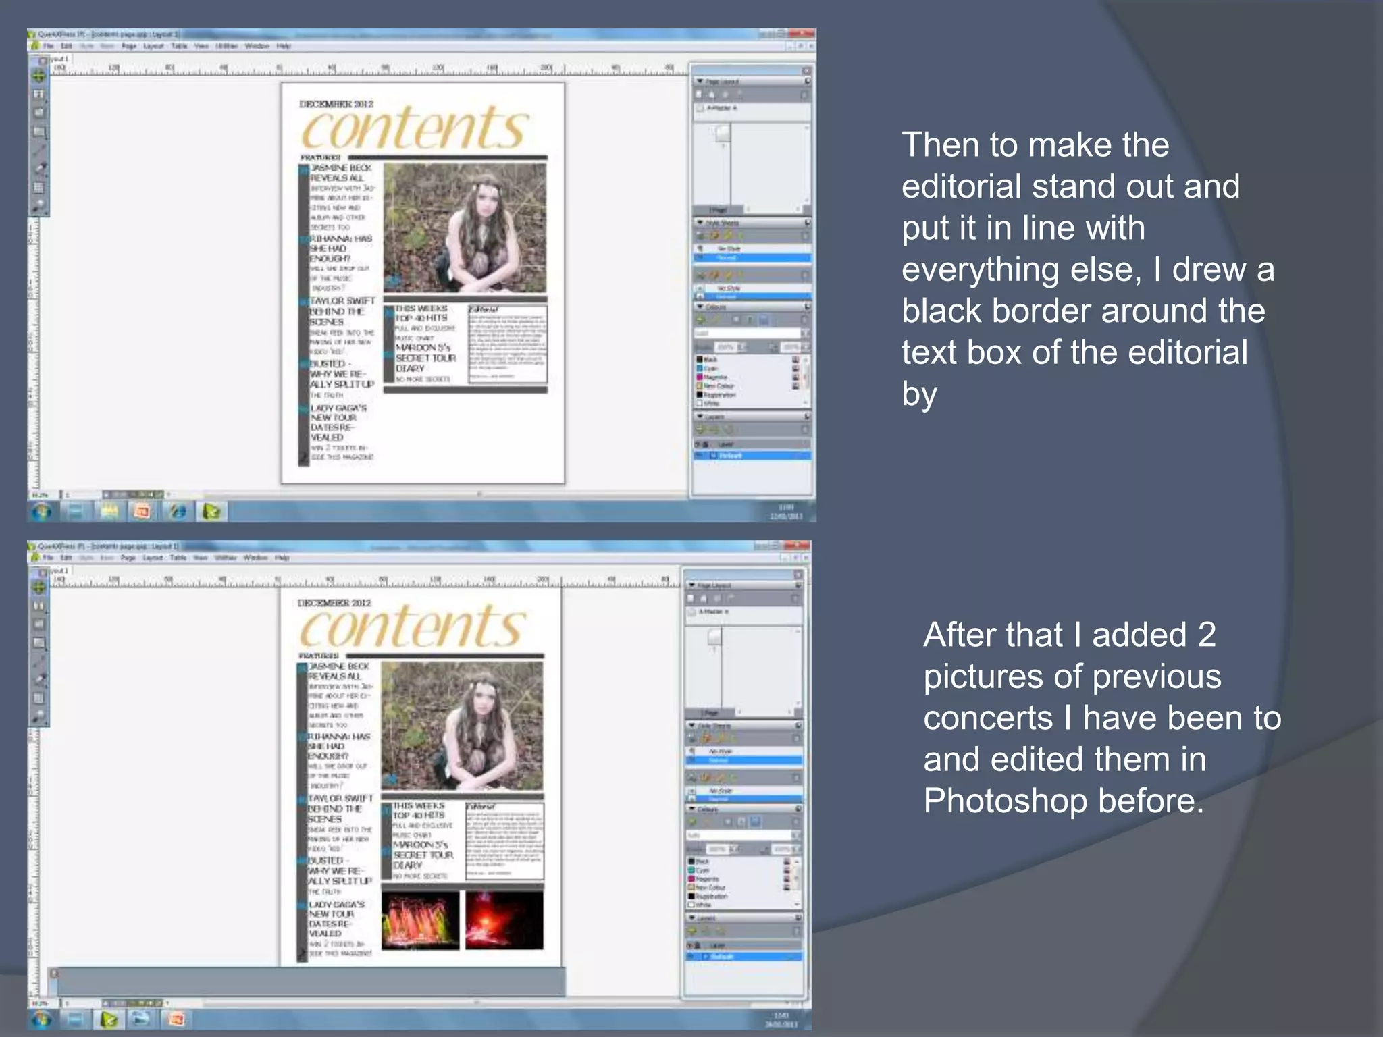Select Text Content tool in top screenshot
The width and height of the screenshot is (1383, 1037).
point(40,95)
